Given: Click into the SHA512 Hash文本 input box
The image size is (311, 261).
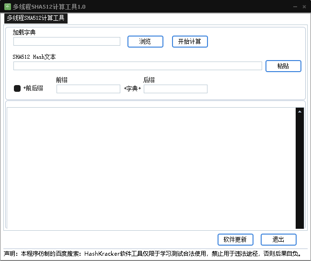Looking at the screenshot, I should coord(138,66).
